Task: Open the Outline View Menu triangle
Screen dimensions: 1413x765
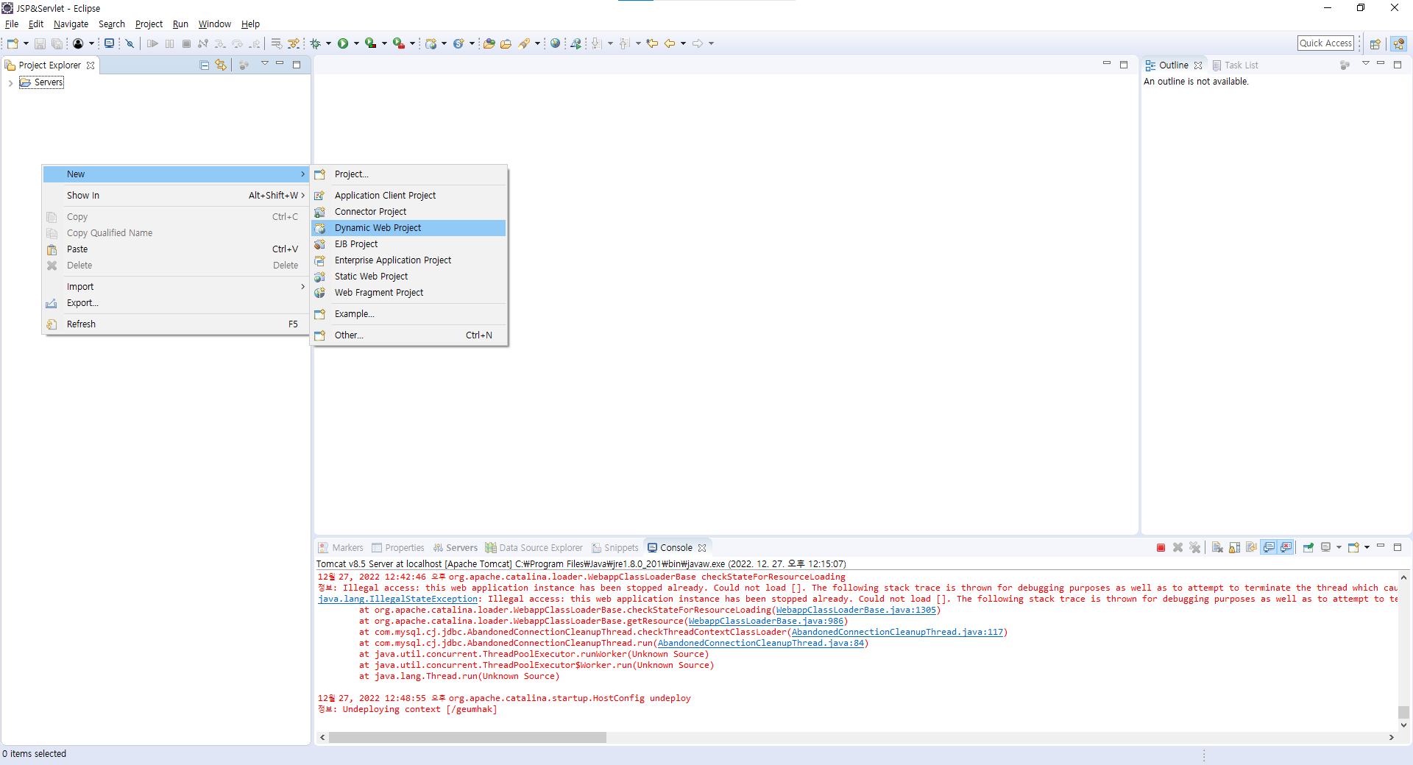Action: coord(1366,64)
